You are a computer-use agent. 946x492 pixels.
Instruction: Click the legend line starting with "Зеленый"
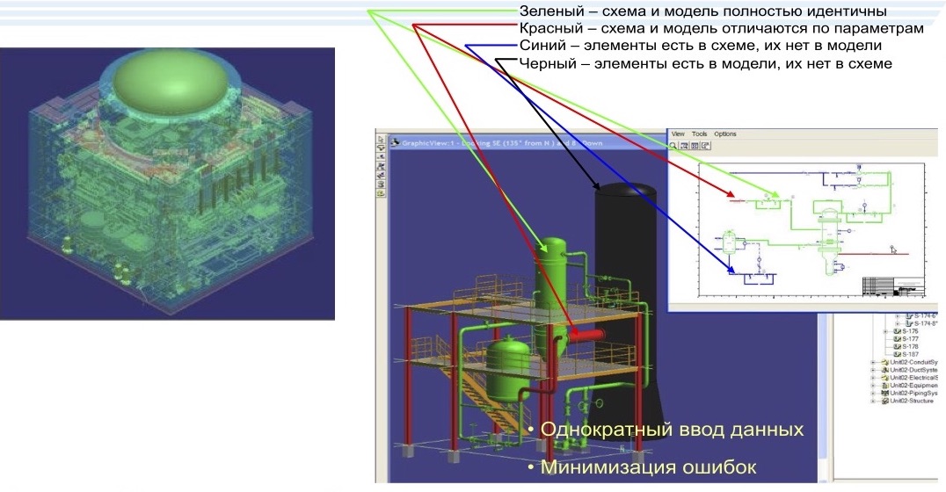click(x=702, y=11)
